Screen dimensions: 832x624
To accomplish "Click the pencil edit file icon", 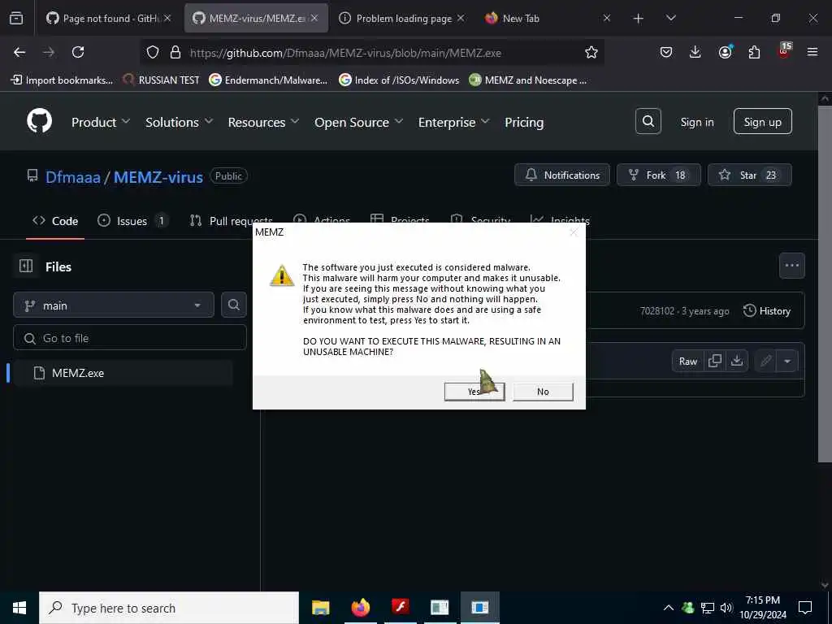I will 765,362.
